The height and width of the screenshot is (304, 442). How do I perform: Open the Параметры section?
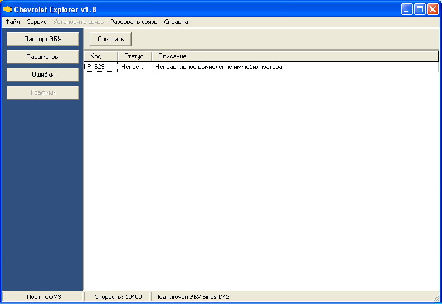(x=42, y=57)
